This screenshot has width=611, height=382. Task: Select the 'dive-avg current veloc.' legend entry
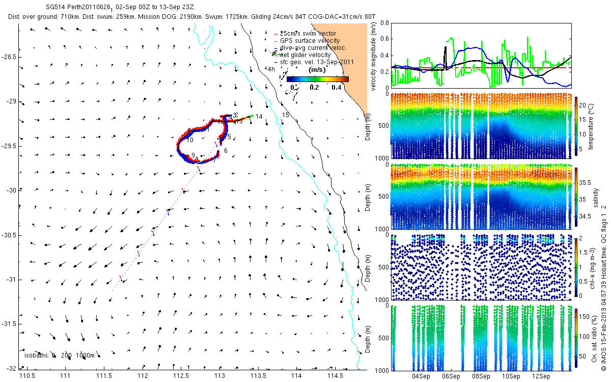pyautogui.click(x=313, y=47)
